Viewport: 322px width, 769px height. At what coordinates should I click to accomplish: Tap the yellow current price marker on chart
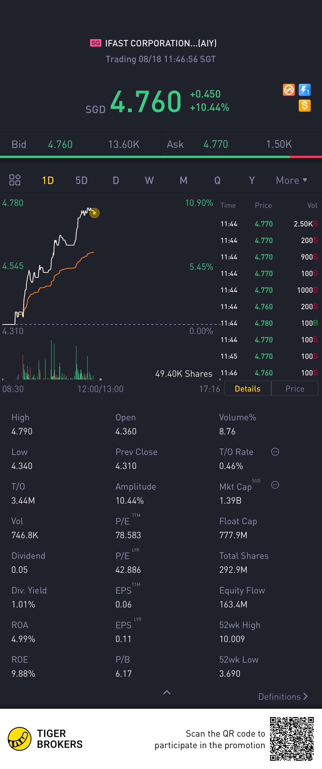(x=94, y=213)
